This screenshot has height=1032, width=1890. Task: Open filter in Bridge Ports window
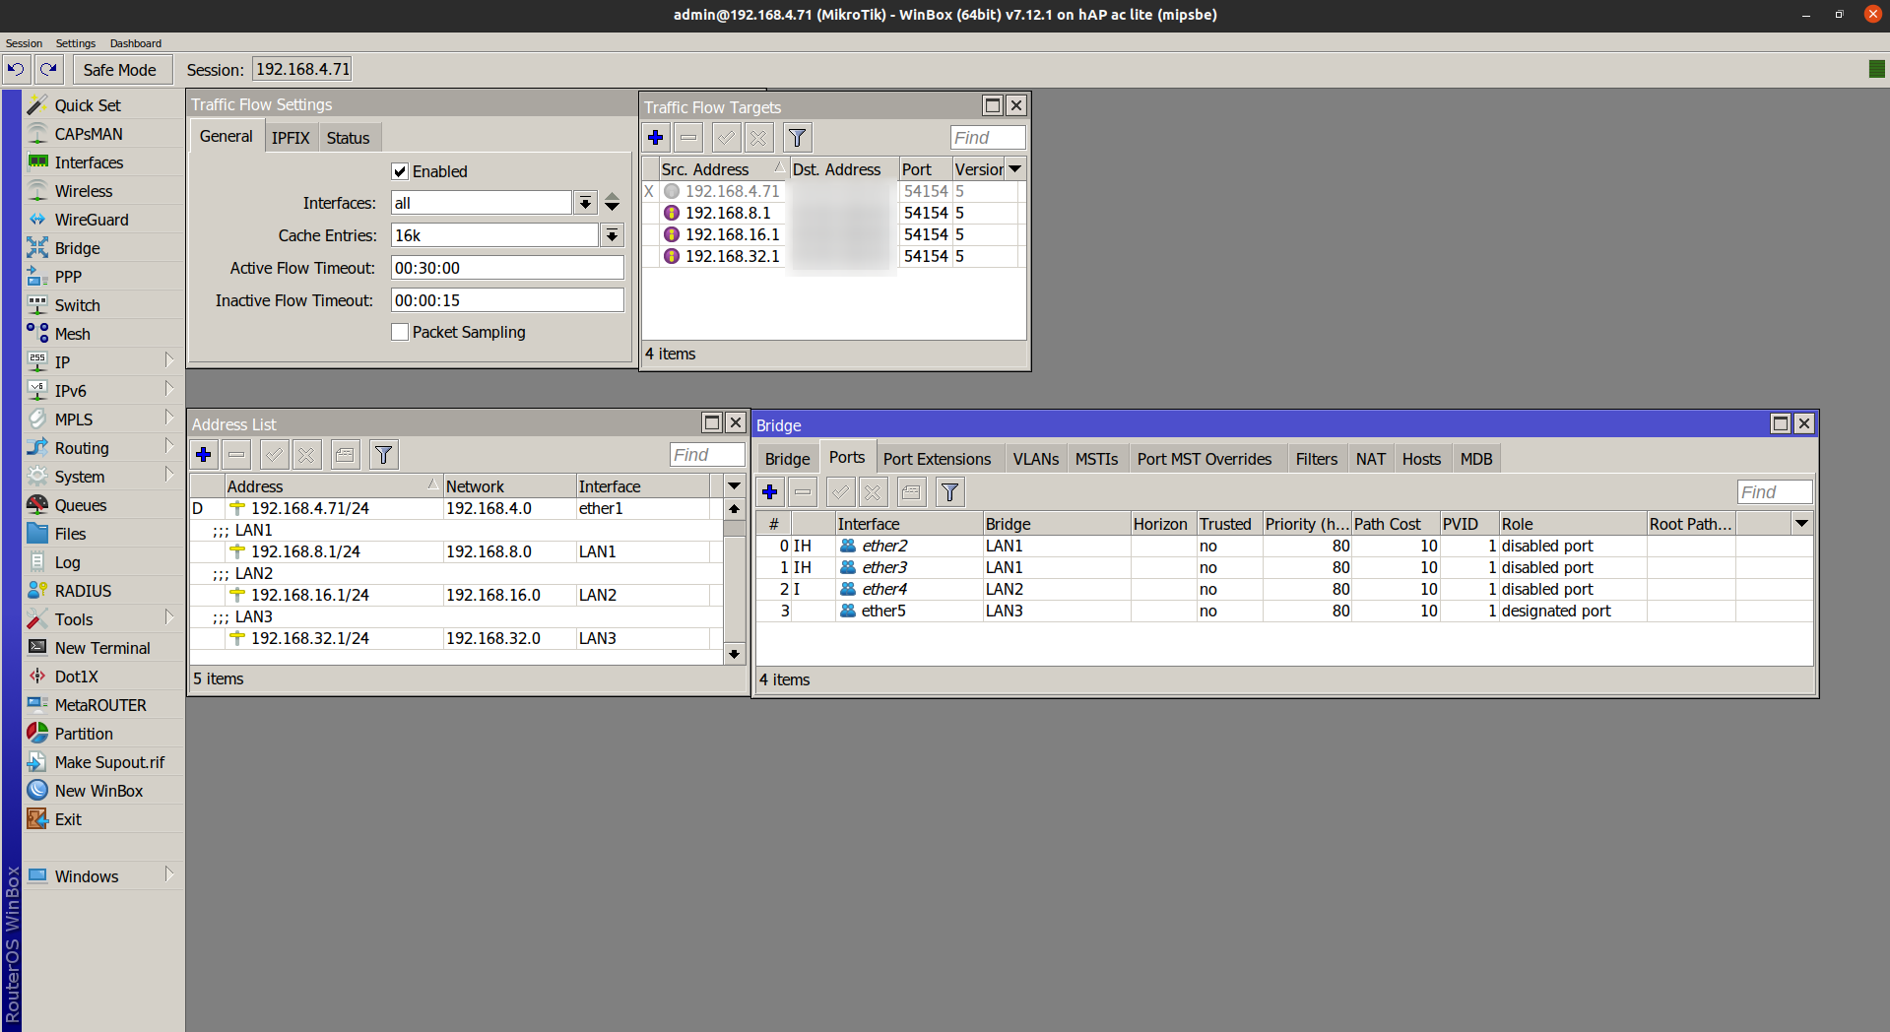[949, 492]
